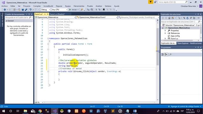Click the Show All Files icon

[194, 18]
